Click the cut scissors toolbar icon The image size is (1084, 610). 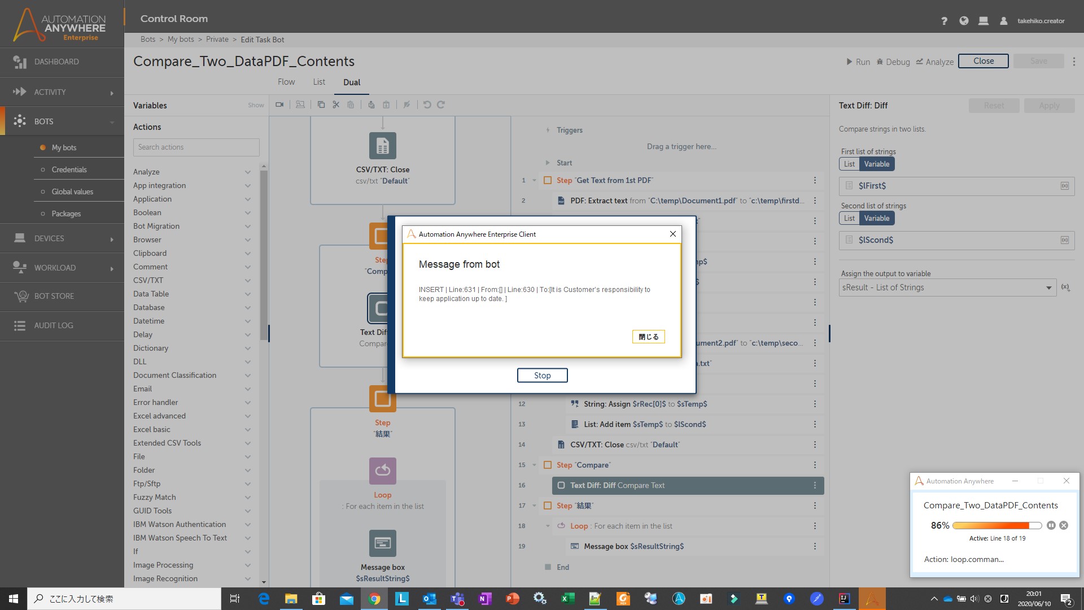pyautogui.click(x=336, y=104)
